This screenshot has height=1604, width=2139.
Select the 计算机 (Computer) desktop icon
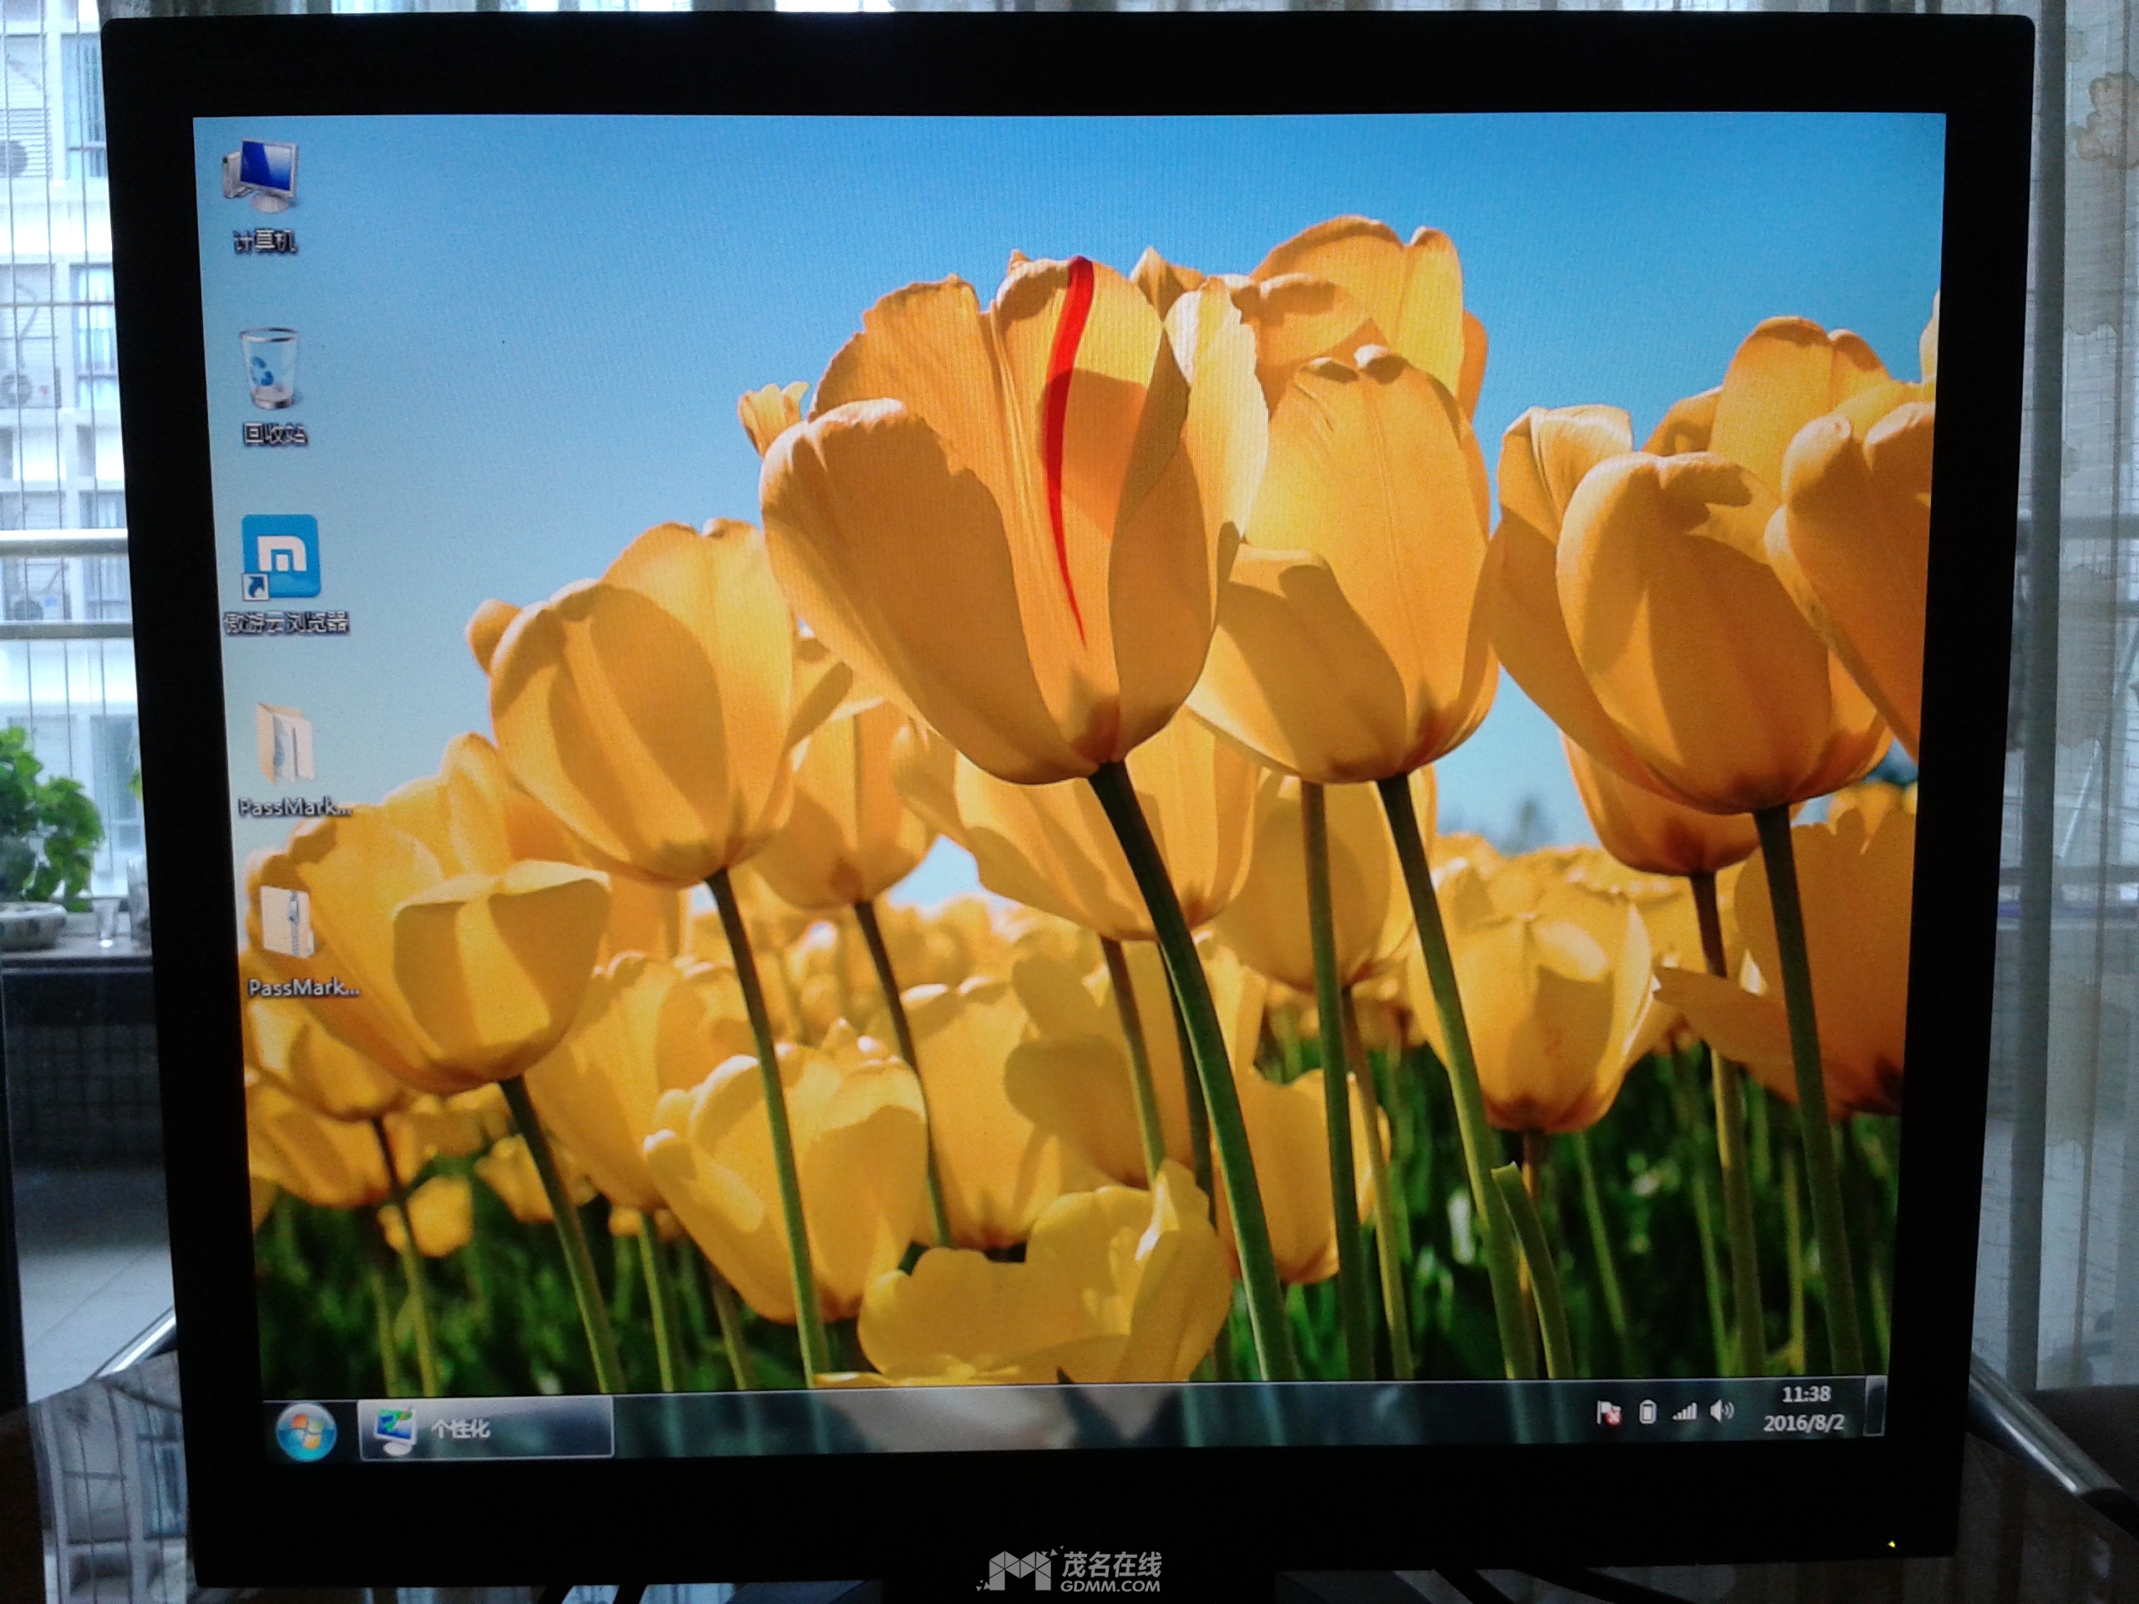261,176
